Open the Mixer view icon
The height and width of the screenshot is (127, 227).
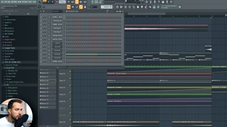(129, 7)
